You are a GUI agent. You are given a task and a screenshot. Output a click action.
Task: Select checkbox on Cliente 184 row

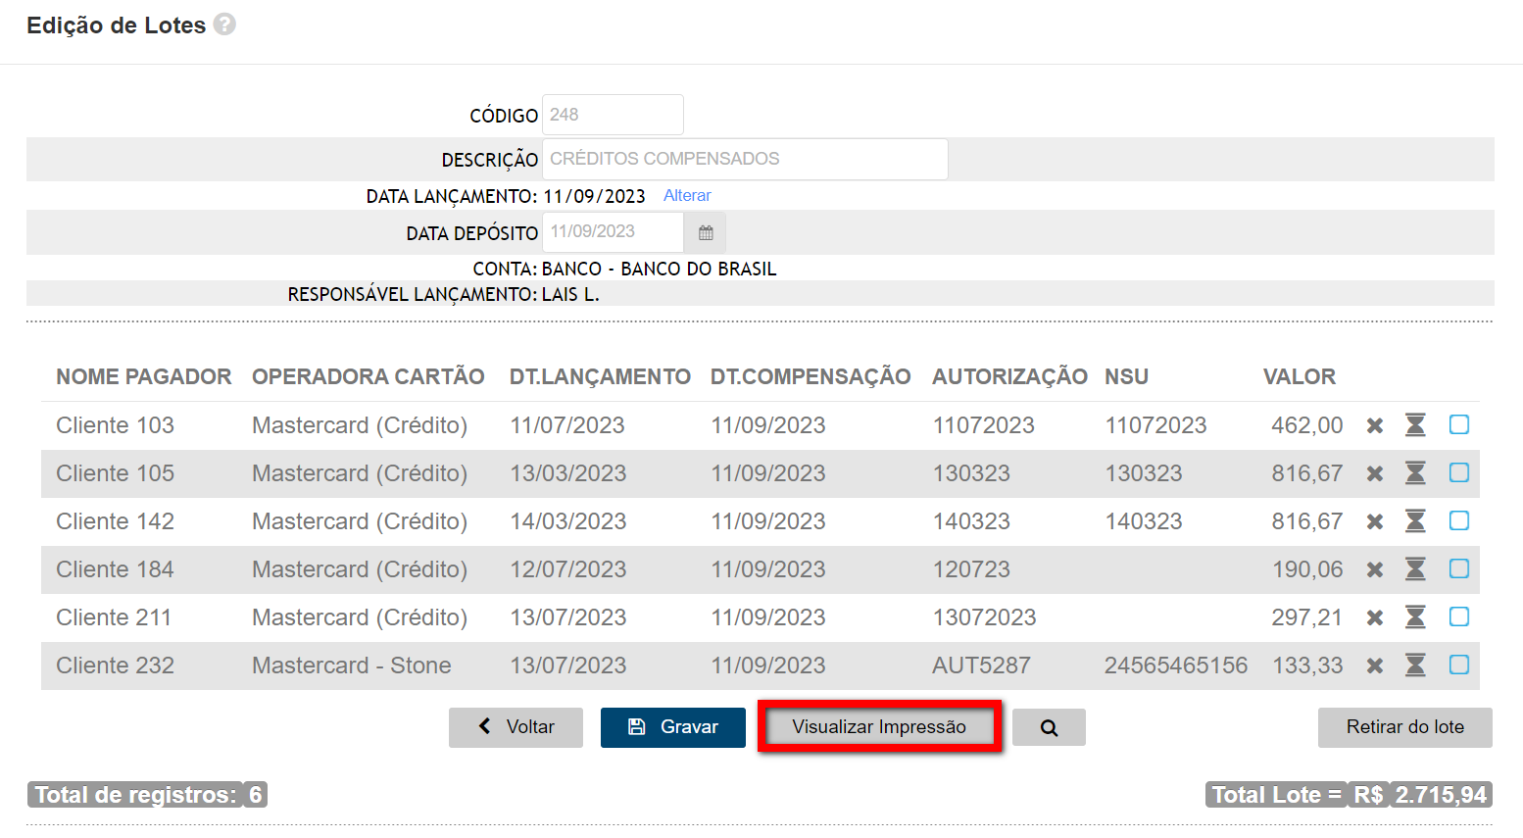pos(1458,568)
